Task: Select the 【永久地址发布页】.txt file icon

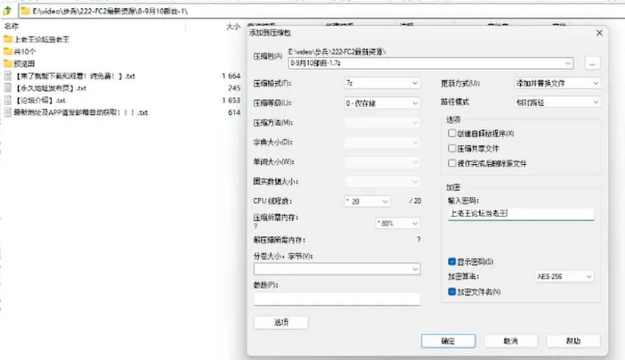Action: tap(8, 88)
